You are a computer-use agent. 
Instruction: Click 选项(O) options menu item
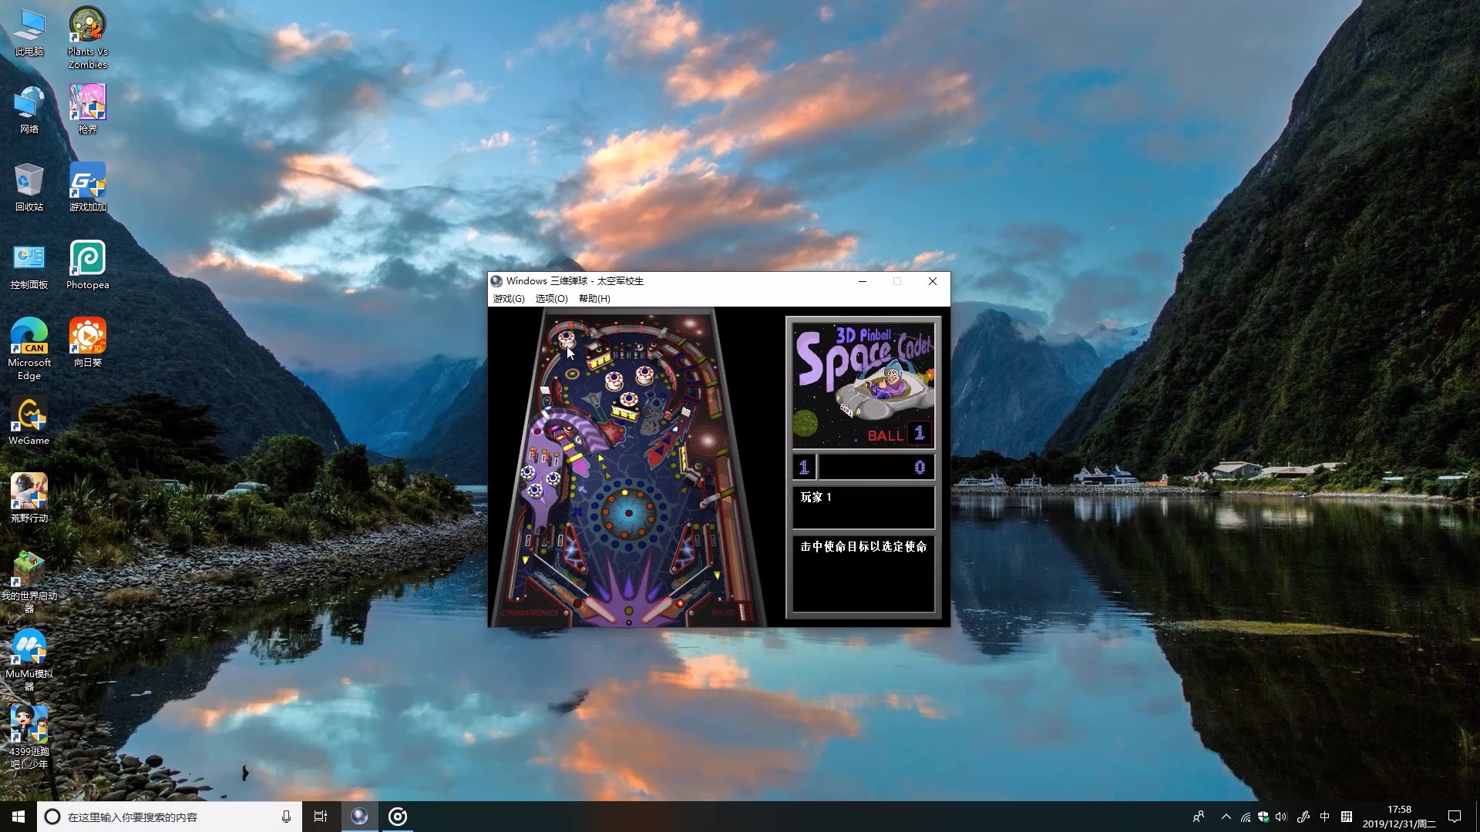pos(550,299)
